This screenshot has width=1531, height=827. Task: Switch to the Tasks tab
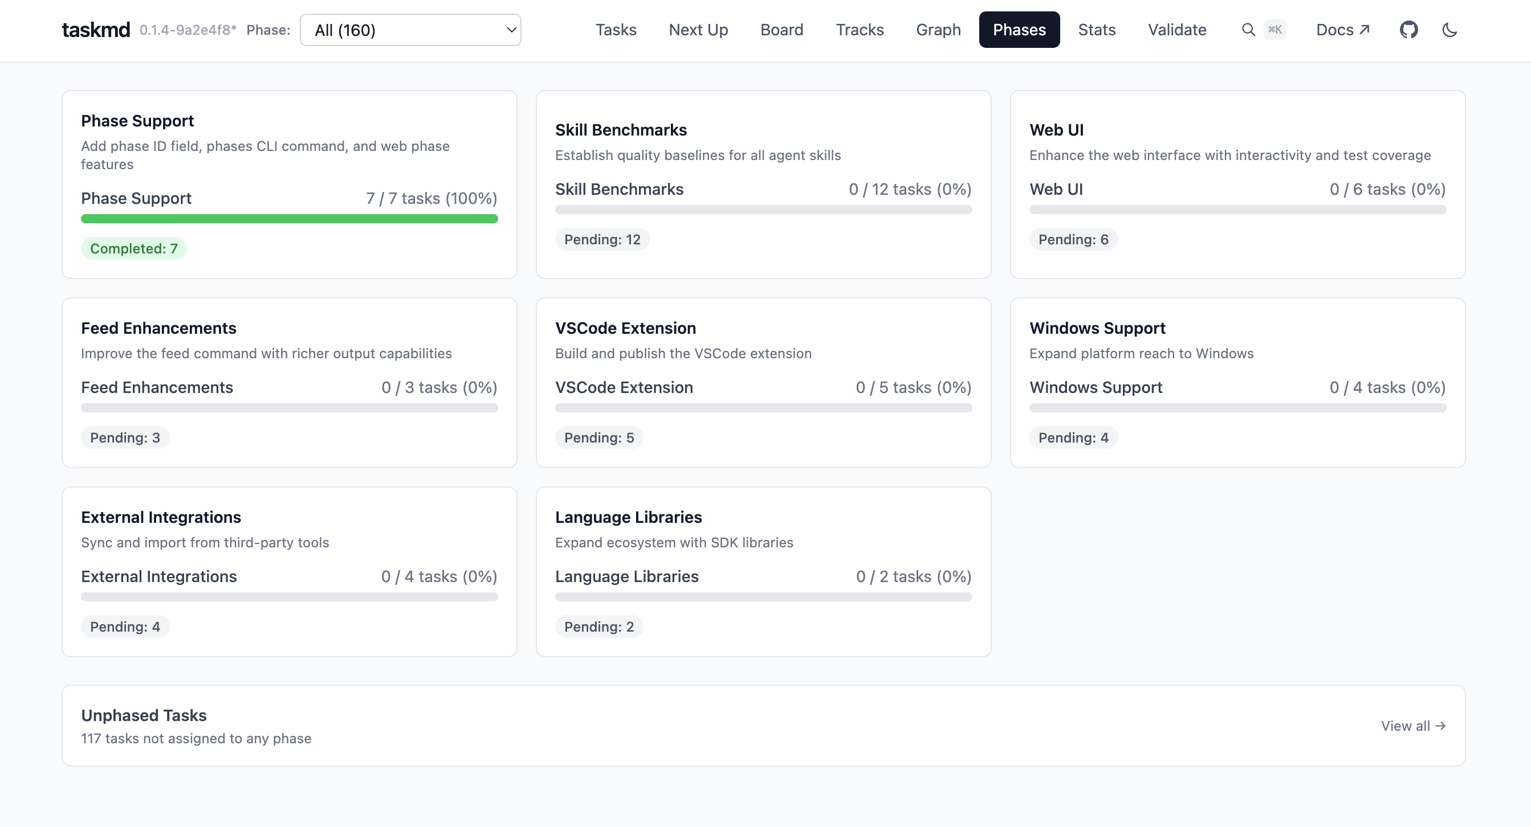coord(616,30)
